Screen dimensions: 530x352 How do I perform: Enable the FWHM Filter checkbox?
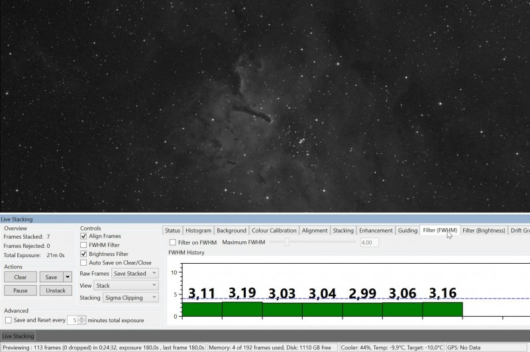coord(83,245)
